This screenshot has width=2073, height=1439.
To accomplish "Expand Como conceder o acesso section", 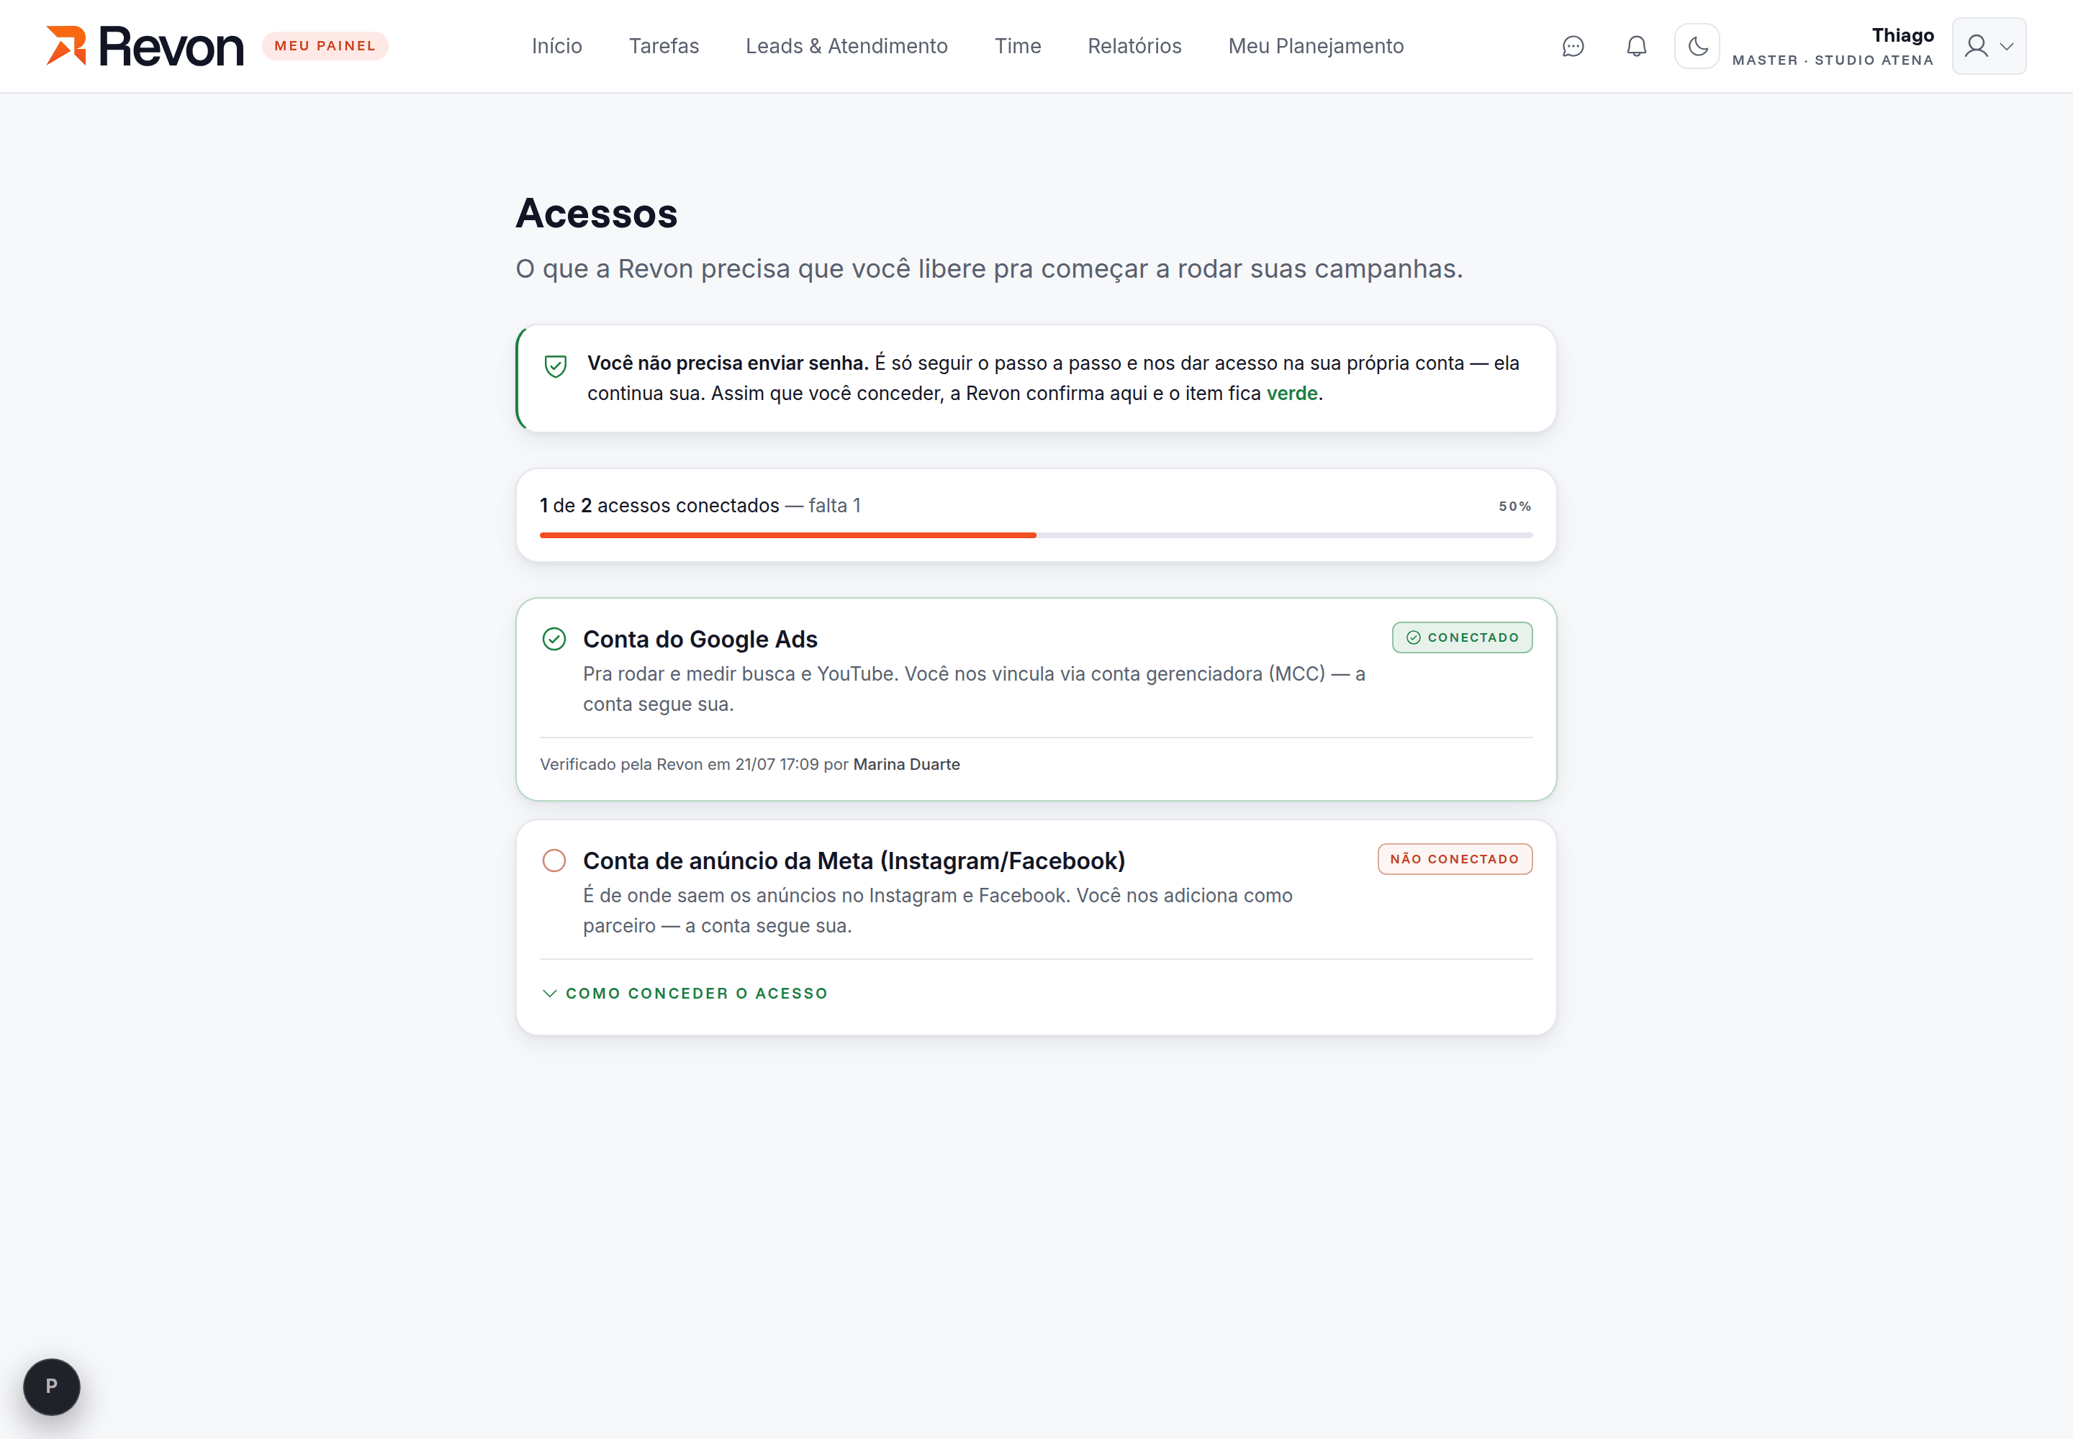I will (684, 993).
